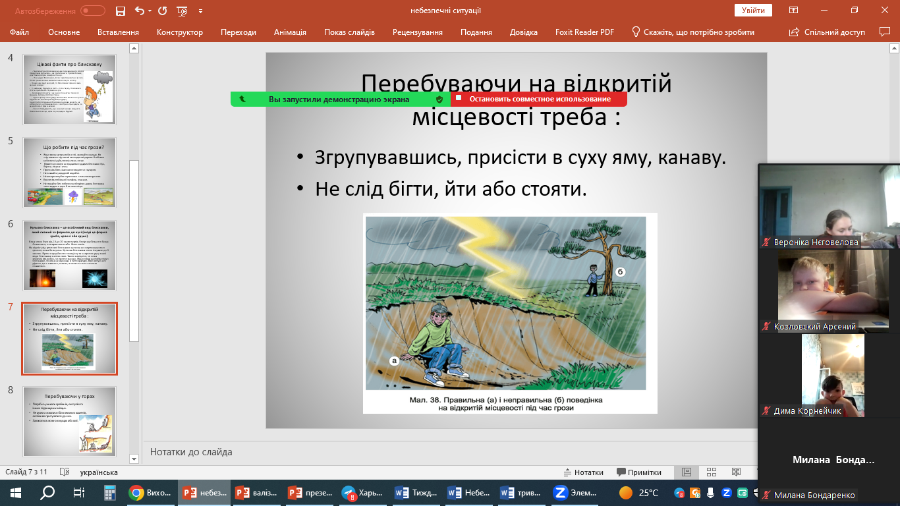Open Customize Quick Access Toolbar dropdown

[x=200, y=11]
